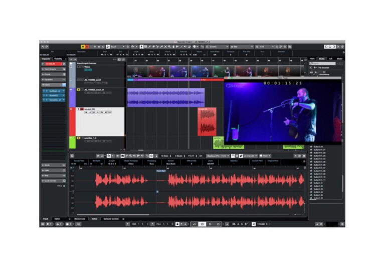Click the Redo arrow in the top toolbar
This screenshot has width=385, height=263.
[x=47, y=46]
